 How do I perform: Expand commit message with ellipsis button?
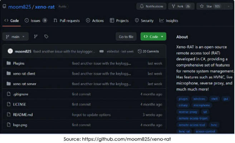[x=102, y=51]
